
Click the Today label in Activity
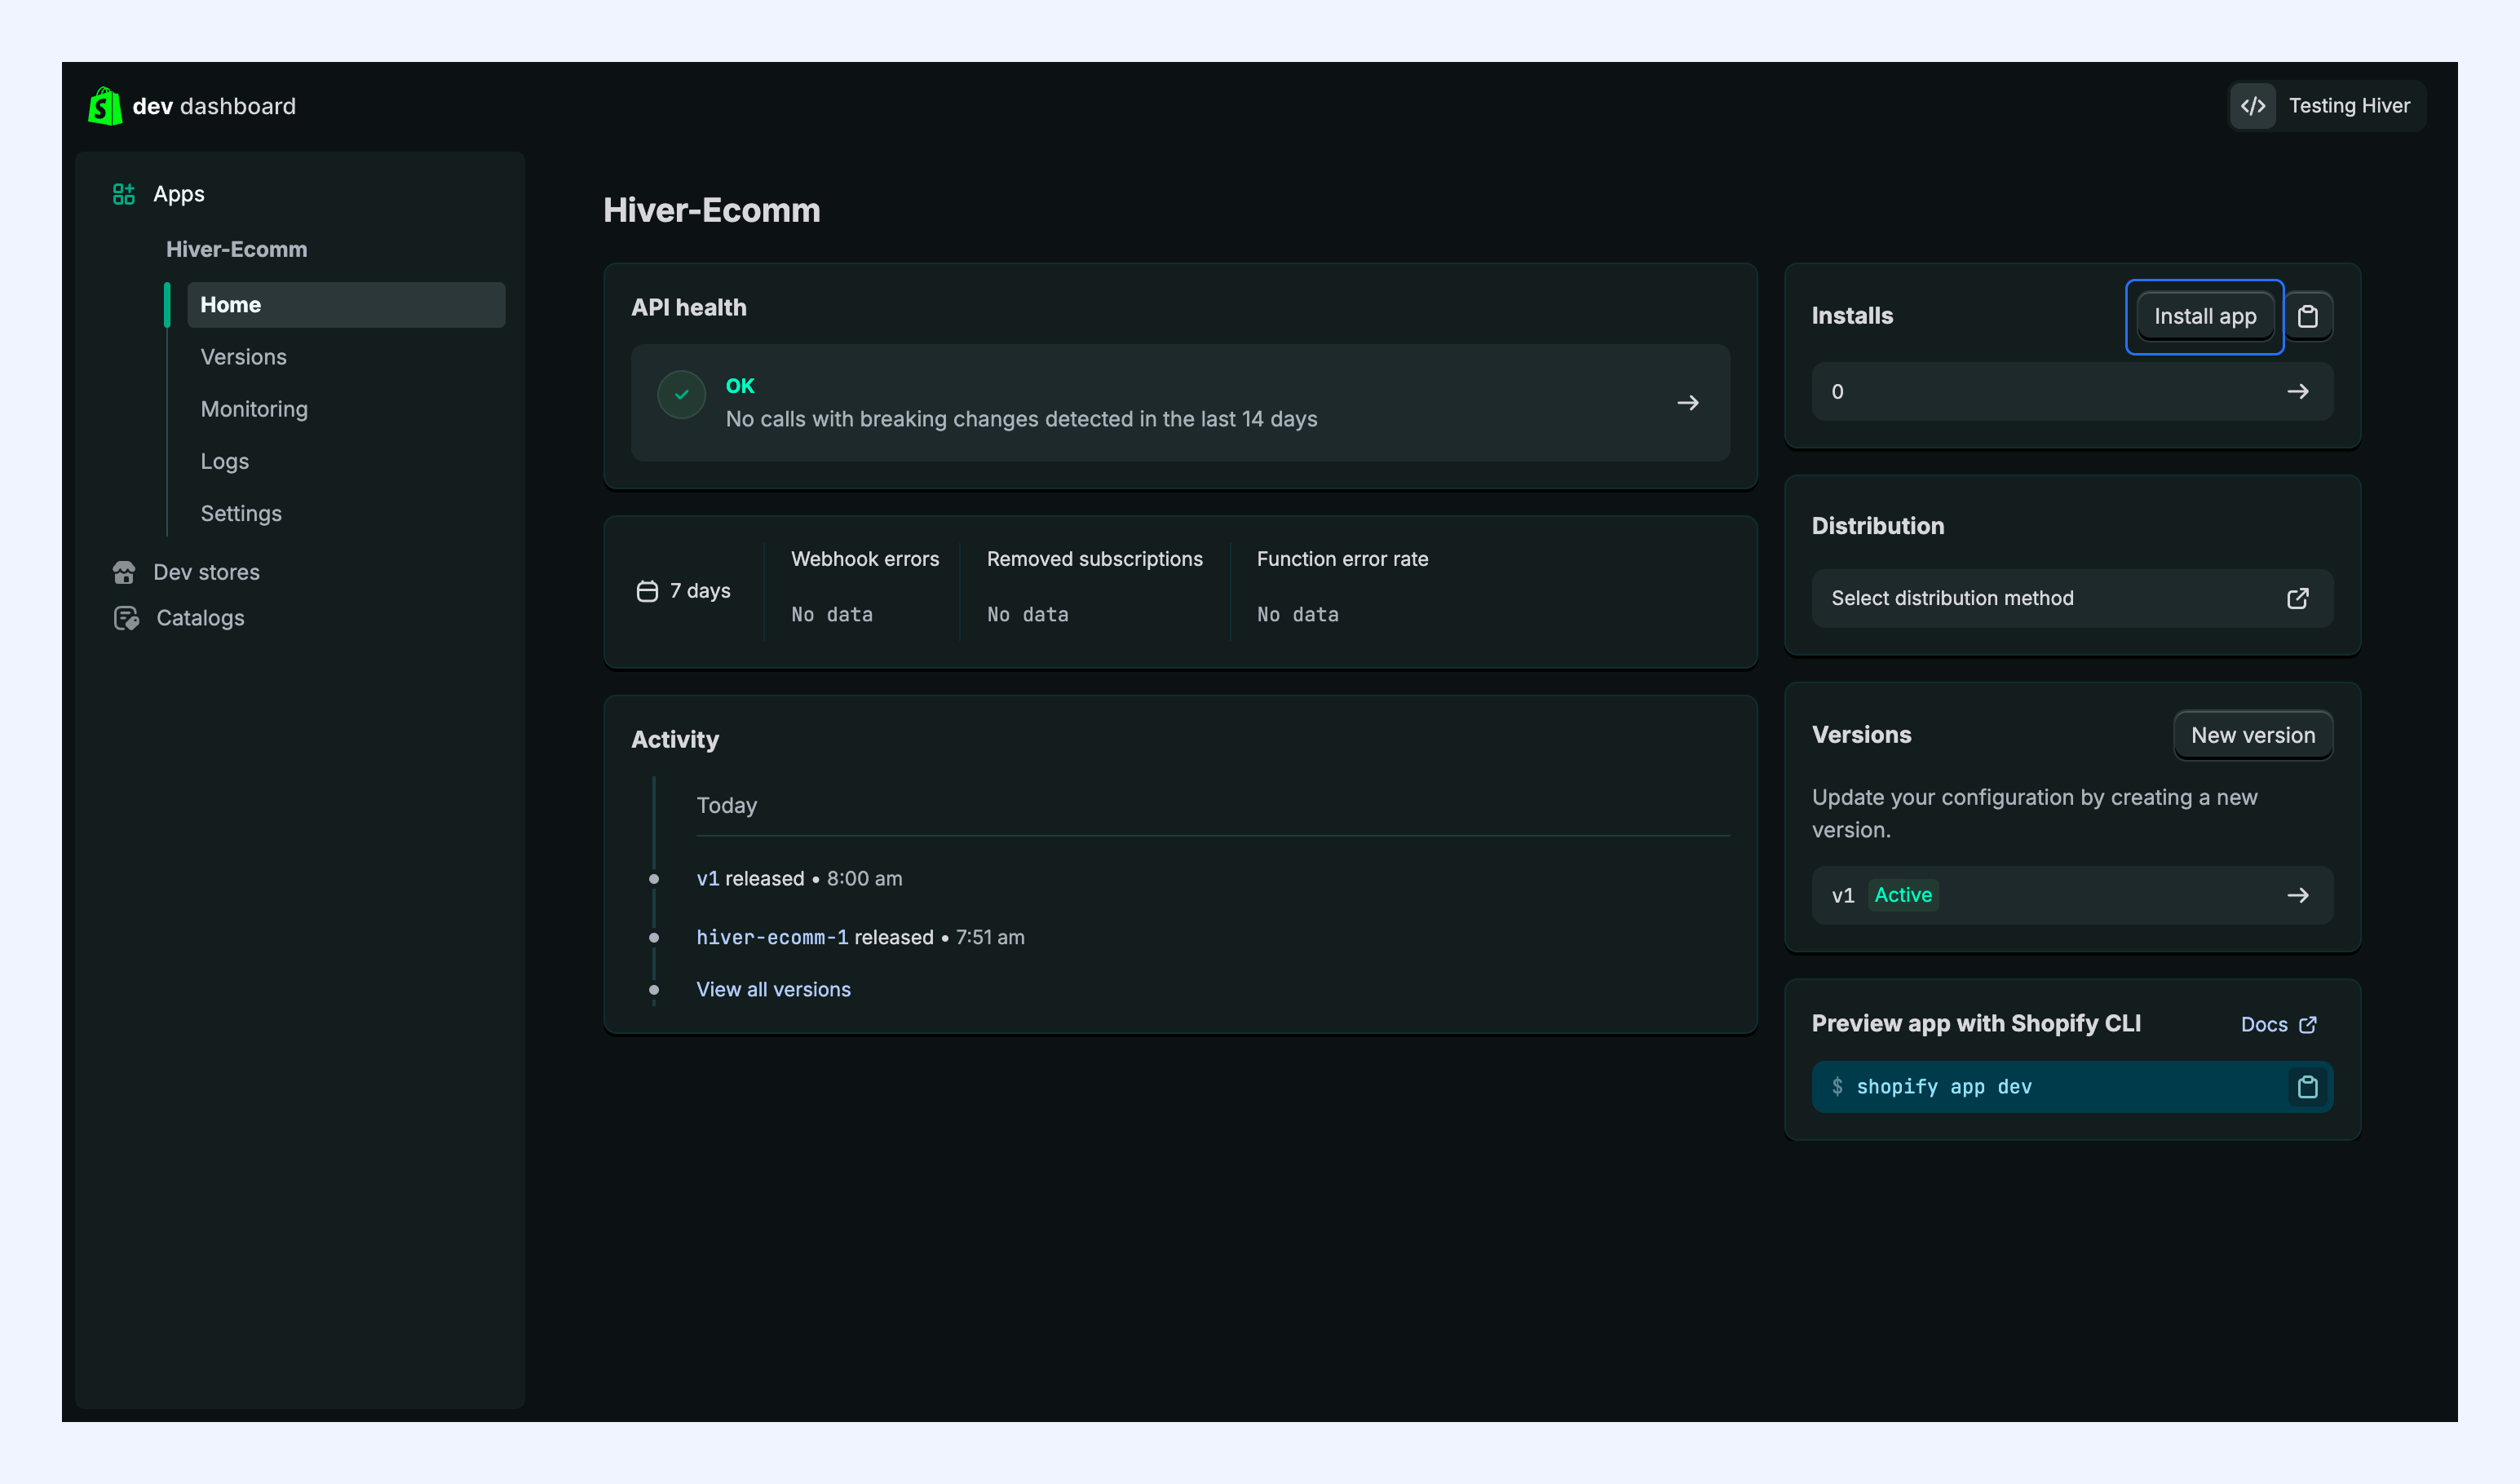pyautogui.click(x=727, y=806)
